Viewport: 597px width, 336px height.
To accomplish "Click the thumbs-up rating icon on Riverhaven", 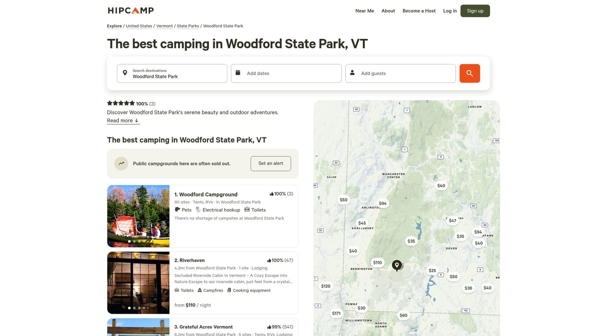I will point(269,260).
